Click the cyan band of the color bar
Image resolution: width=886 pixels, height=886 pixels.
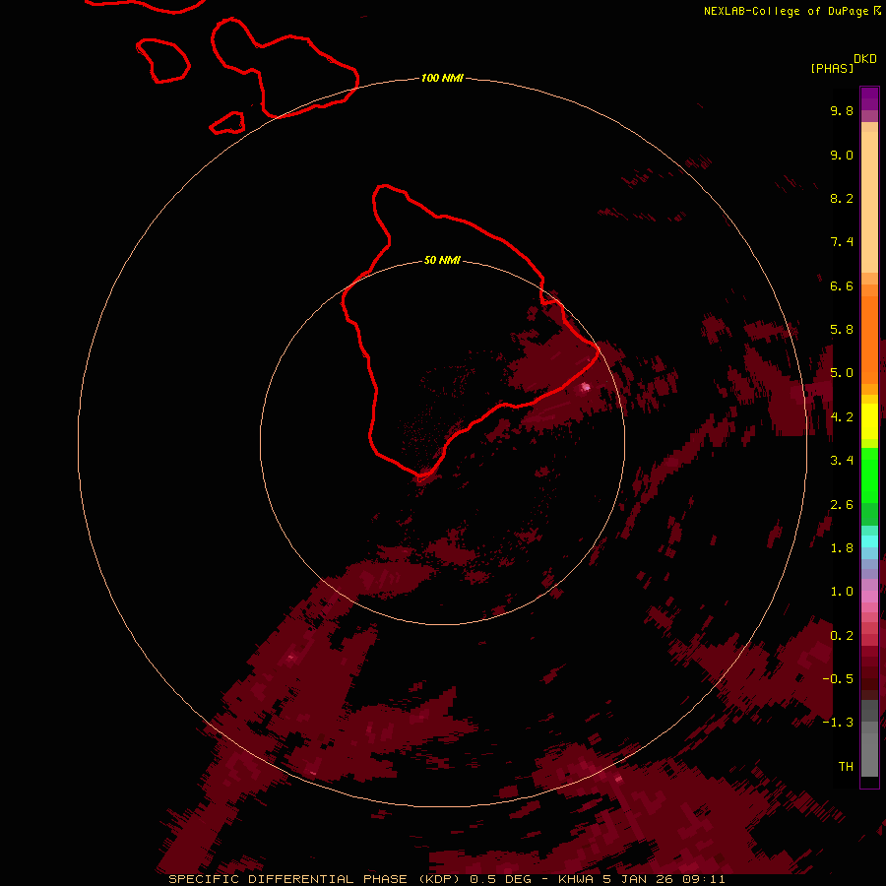pyautogui.click(x=869, y=541)
